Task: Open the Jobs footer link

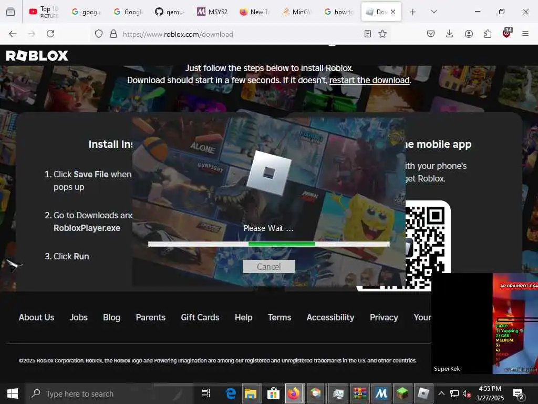Action: click(x=79, y=317)
